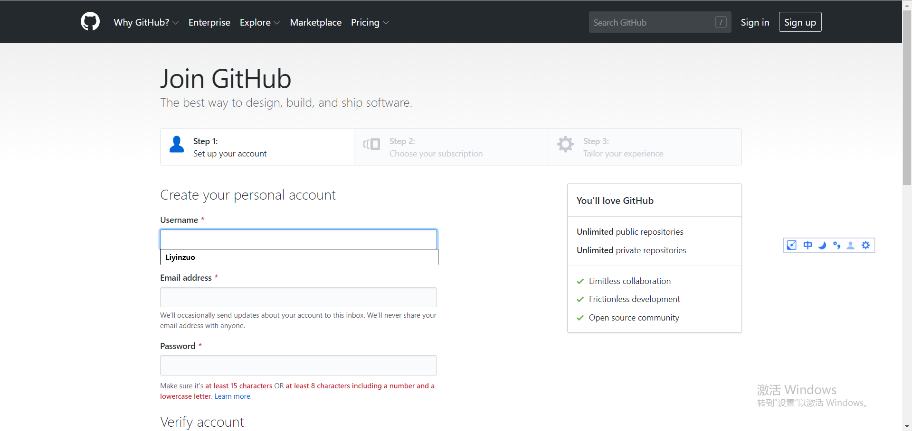Click Unlimited public repositories text
The width and height of the screenshot is (912, 431).
tap(630, 232)
